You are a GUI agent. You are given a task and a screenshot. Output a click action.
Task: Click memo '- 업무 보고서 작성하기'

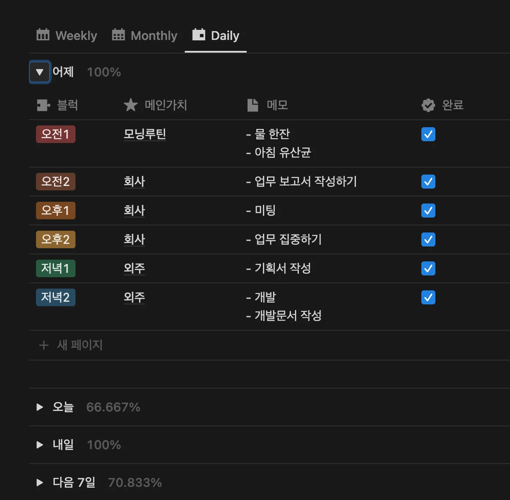click(302, 182)
